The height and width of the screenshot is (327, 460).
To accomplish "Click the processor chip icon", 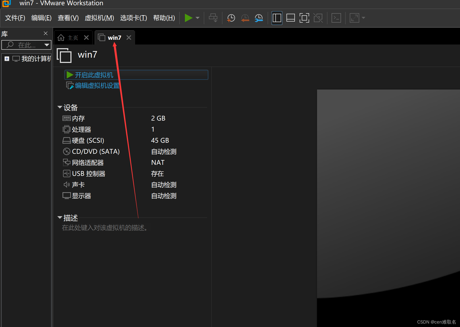I will coord(66,129).
